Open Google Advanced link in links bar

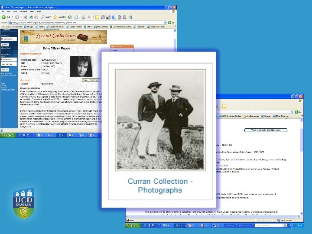point(55,27)
